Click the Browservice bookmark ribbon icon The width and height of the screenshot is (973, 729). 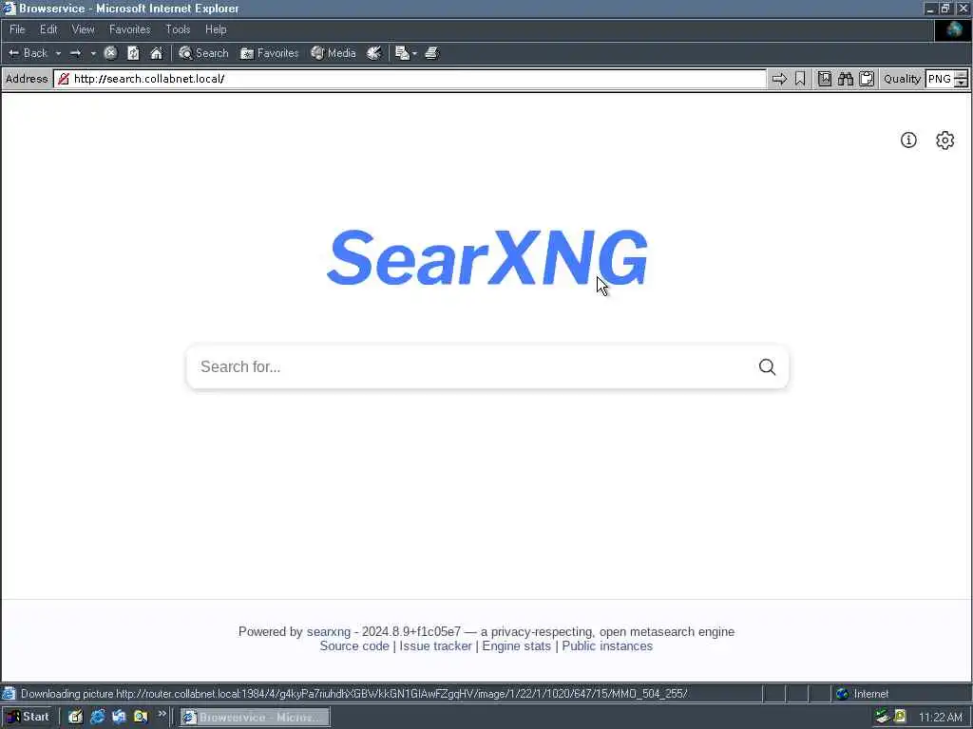tap(800, 79)
